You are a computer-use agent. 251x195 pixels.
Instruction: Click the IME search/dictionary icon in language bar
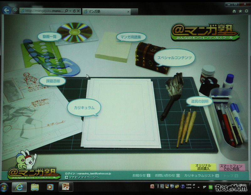coord(172,186)
